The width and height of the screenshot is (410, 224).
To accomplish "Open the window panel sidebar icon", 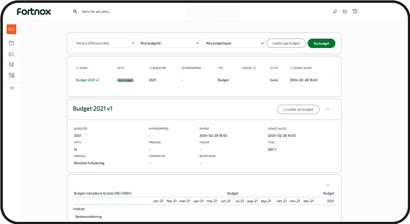I will 11,43.
